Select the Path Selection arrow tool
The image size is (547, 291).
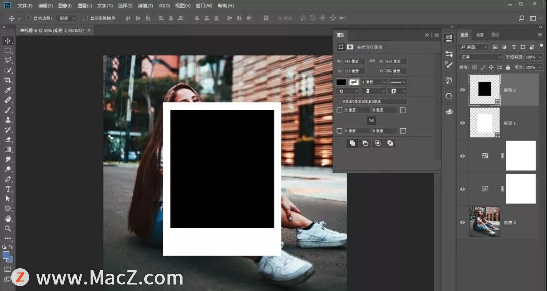(x=8, y=199)
